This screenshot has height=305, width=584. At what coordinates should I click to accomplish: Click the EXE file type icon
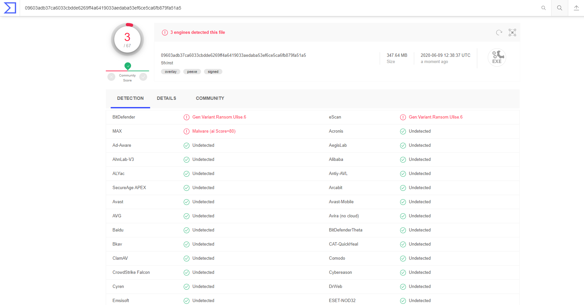tap(497, 57)
